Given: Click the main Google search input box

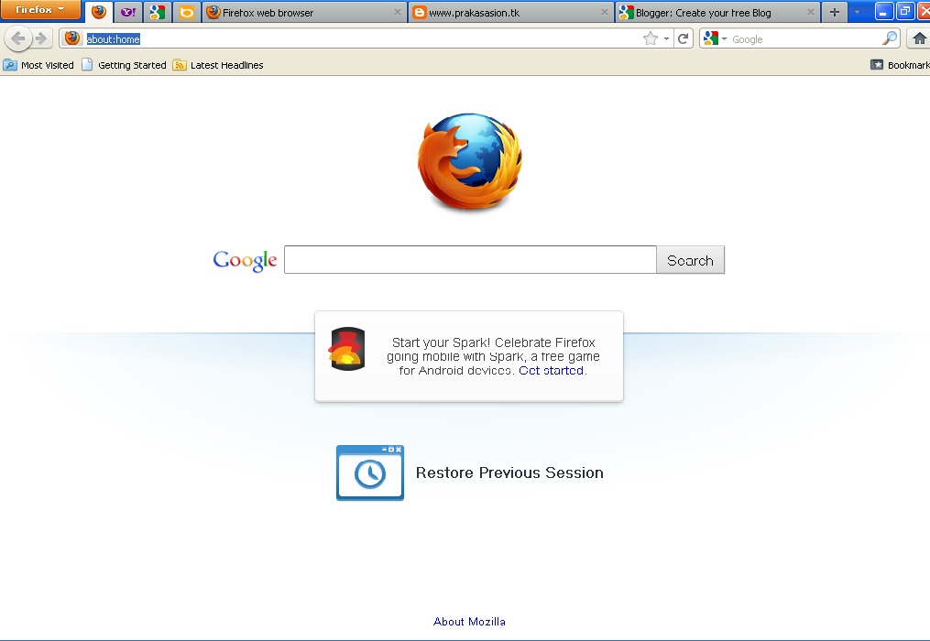Looking at the screenshot, I should coord(470,260).
